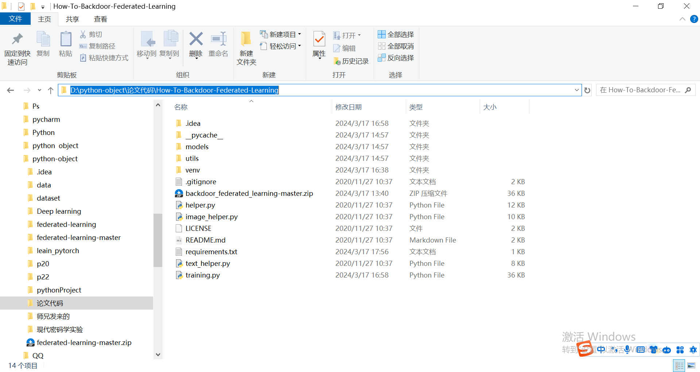Switch to the 共享 ribbon tab
The image size is (700, 372).
click(x=72, y=19)
